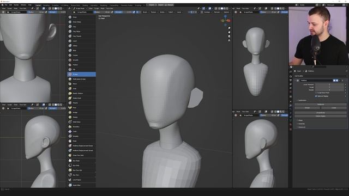This screenshot has width=349, height=196.
Task: Expand the Advanced section
Action: pyautogui.click(x=301, y=127)
